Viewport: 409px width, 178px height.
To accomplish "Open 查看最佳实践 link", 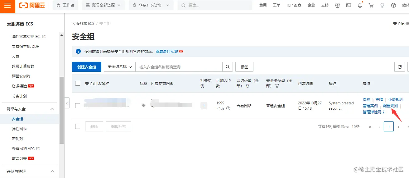I will coord(167,51).
